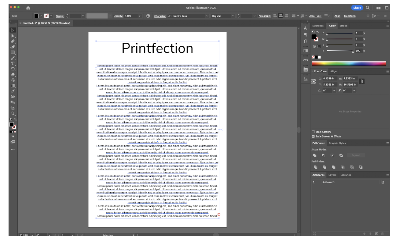Click the Pathfinder Unite shape mode icon
This screenshot has height=242, width=396.
315,155
